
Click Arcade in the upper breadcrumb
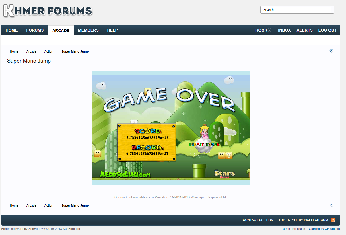point(31,51)
